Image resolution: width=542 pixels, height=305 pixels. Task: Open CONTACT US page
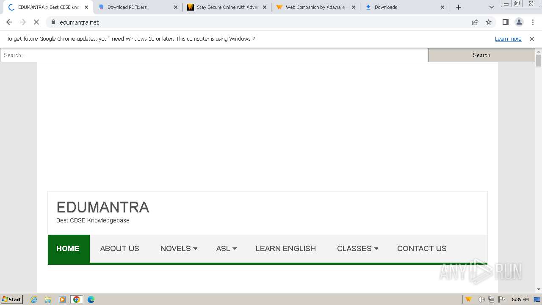coord(422,249)
